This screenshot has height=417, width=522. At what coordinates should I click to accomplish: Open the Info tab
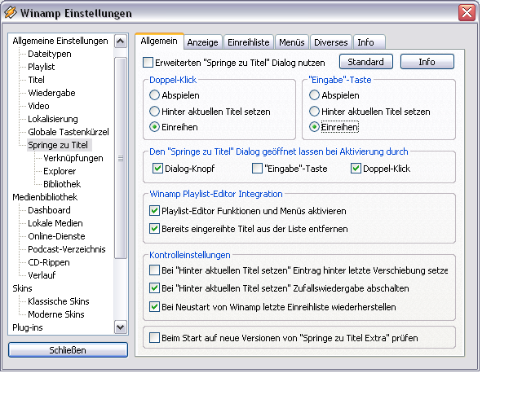point(369,42)
